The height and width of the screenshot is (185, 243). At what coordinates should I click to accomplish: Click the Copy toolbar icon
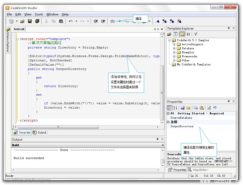54,21
